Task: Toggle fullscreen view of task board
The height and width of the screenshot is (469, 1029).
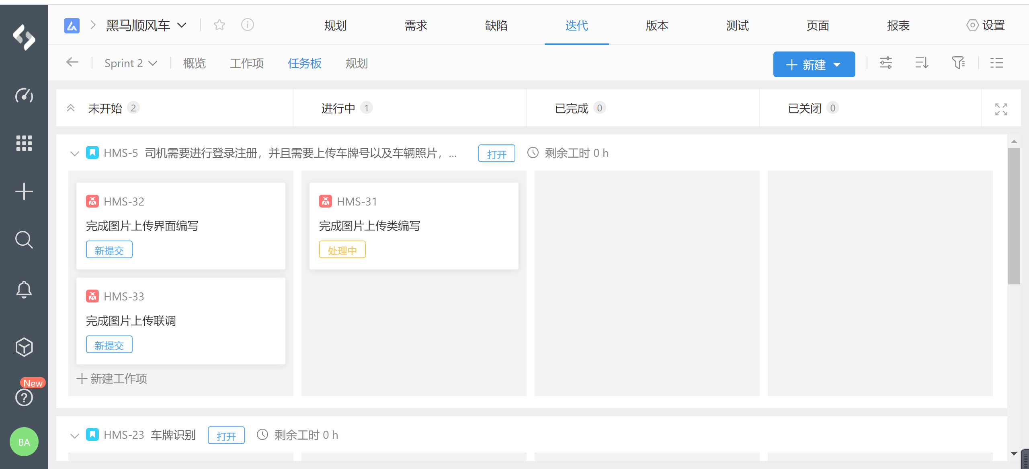Action: point(1001,109)
